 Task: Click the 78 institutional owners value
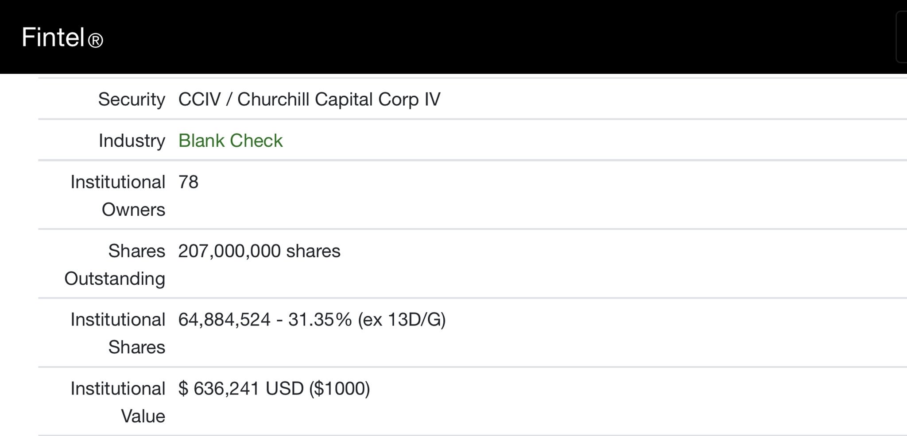pos(188,182)
